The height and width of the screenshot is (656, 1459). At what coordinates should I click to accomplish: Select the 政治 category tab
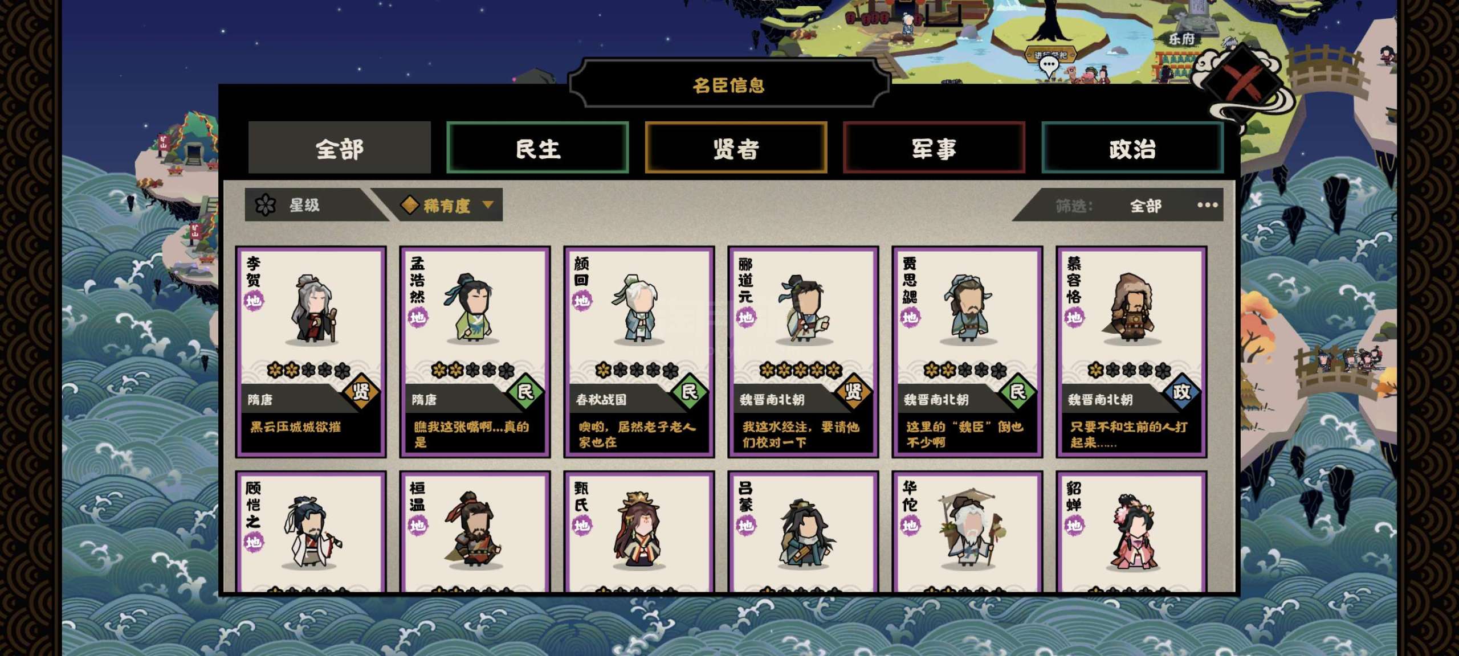(1132, 148)
